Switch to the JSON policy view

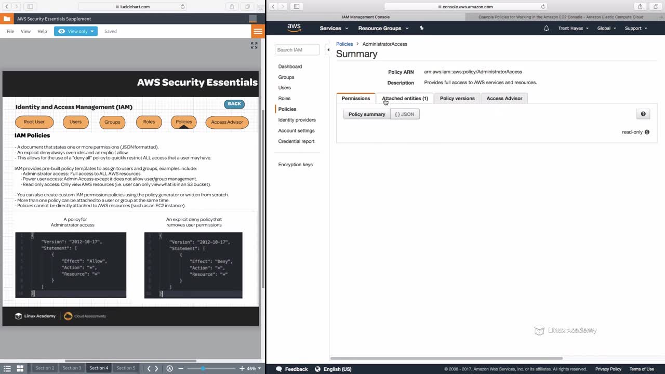coord(405,114)
